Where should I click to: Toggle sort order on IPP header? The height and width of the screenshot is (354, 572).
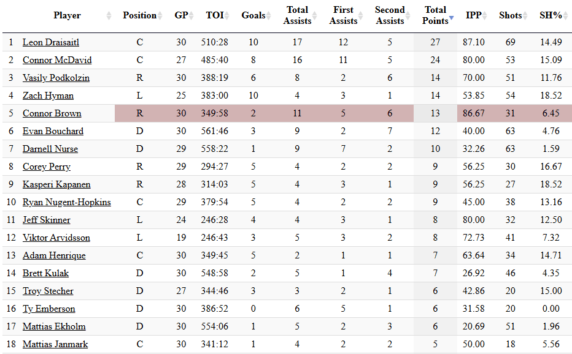[485, 16]
